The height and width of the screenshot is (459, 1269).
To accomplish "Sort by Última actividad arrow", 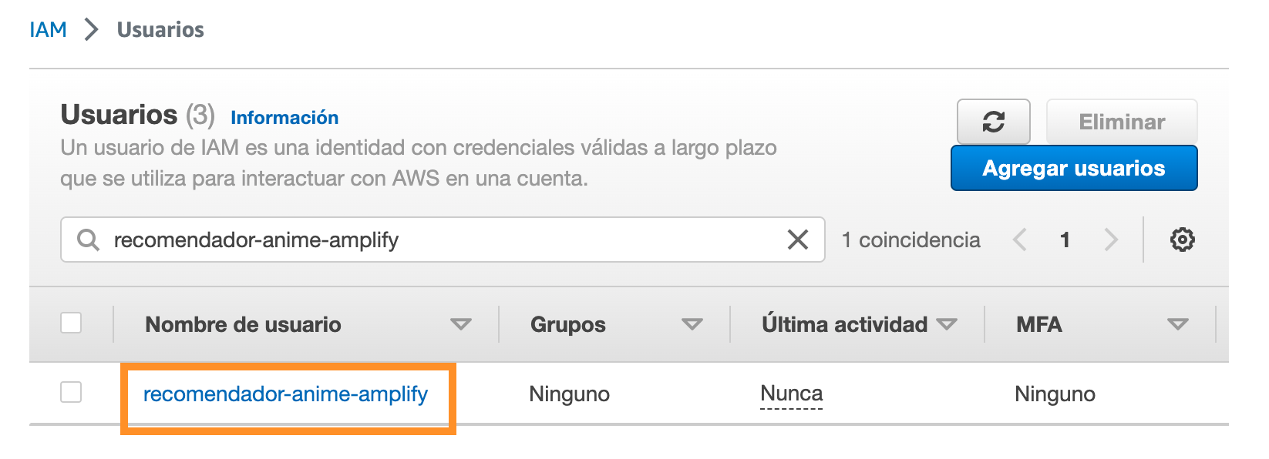I will click(946, 324).
